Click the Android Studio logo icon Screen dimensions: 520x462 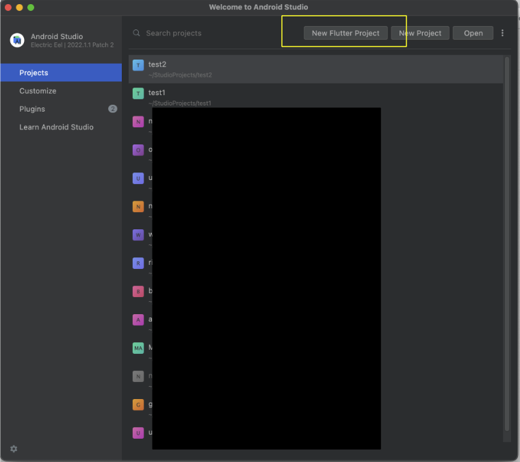pos(17,40)
